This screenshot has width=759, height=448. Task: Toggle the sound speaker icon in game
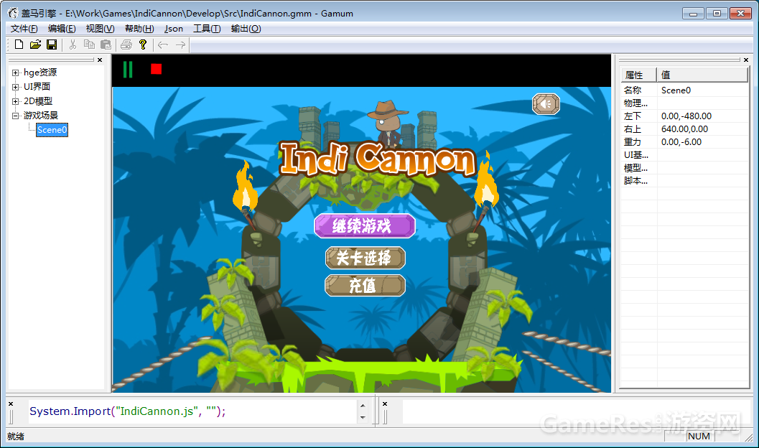546,104
